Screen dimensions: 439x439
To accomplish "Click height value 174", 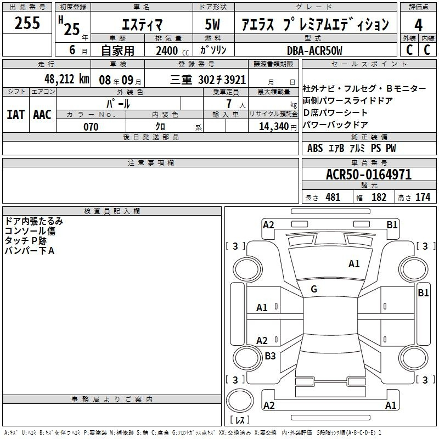I will pos(423,197).
